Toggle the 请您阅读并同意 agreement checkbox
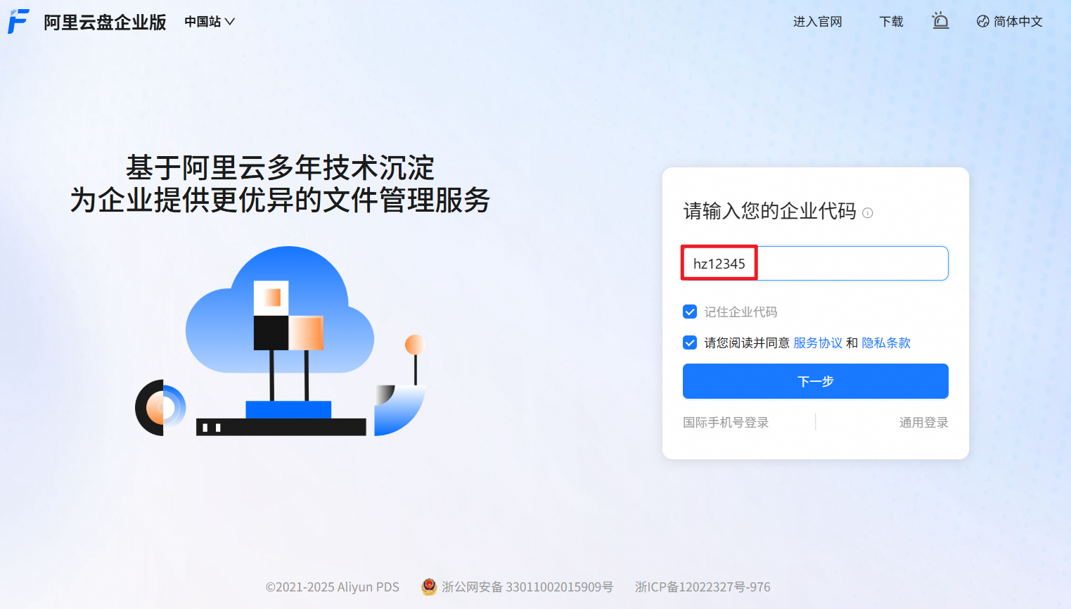 click(690, 342)
